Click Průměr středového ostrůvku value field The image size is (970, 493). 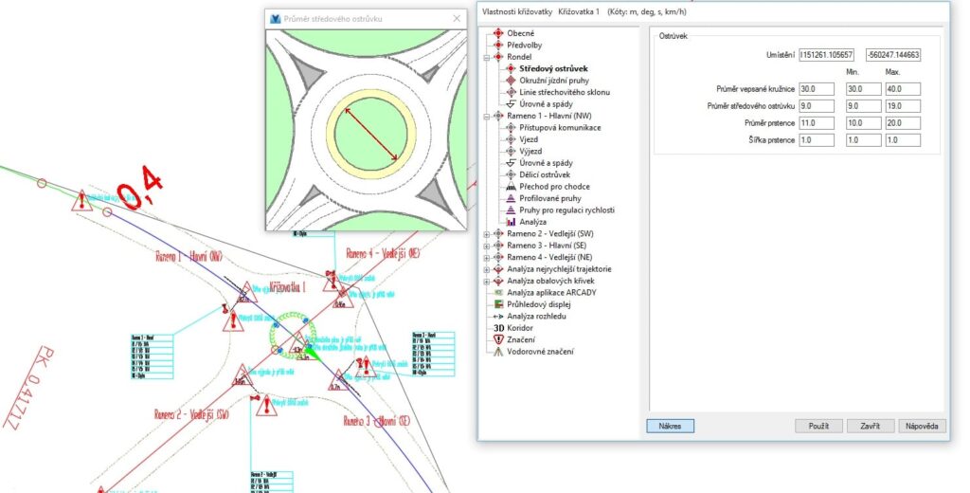click(x=816, y=106)
